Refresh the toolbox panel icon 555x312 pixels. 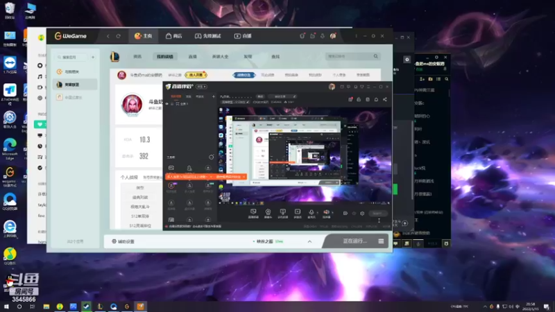click(212, 157)
